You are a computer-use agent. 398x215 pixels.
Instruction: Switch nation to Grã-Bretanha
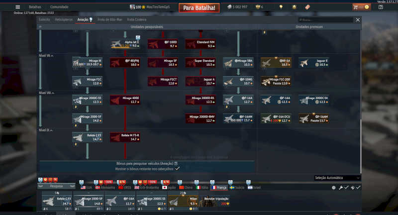point(147,188)
